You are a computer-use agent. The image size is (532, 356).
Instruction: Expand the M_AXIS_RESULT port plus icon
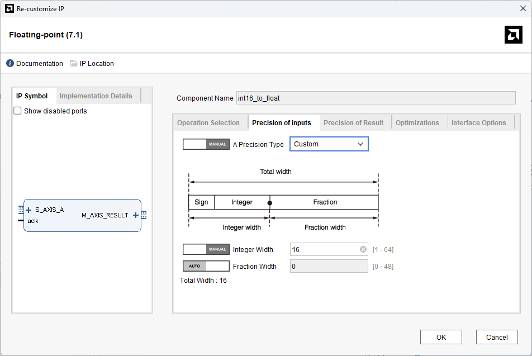[x=136, y=215]
